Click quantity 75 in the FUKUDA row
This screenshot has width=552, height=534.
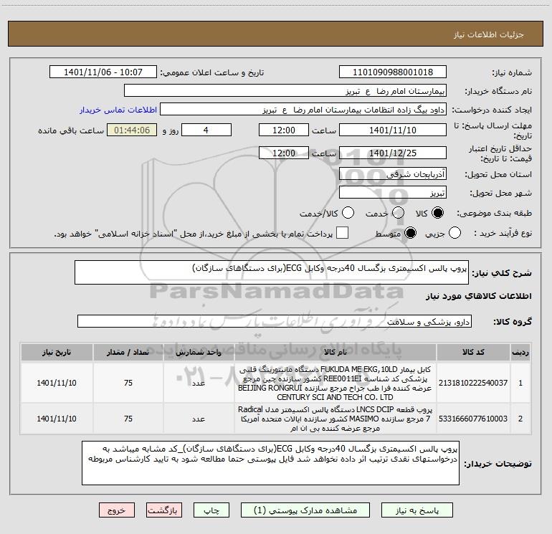pos(128,383)
